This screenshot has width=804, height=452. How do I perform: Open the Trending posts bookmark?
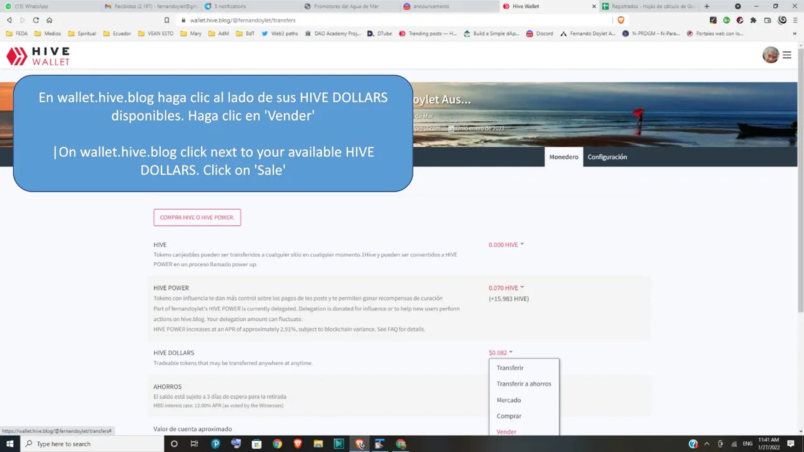pos(428,33)
